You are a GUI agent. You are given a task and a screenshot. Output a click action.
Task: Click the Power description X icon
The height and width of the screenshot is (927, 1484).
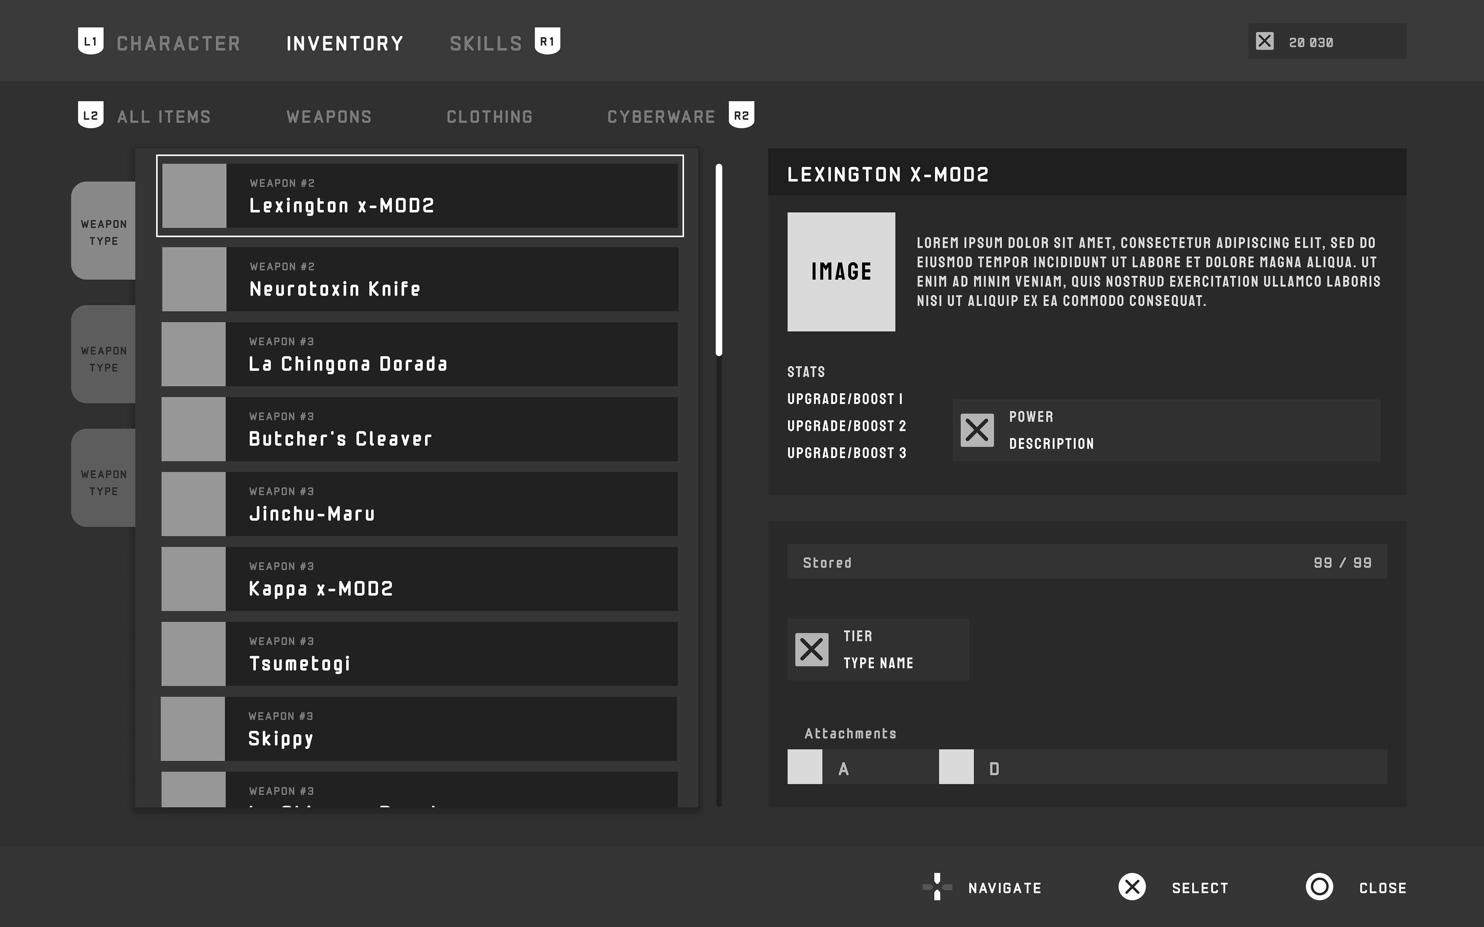[977, 430]
